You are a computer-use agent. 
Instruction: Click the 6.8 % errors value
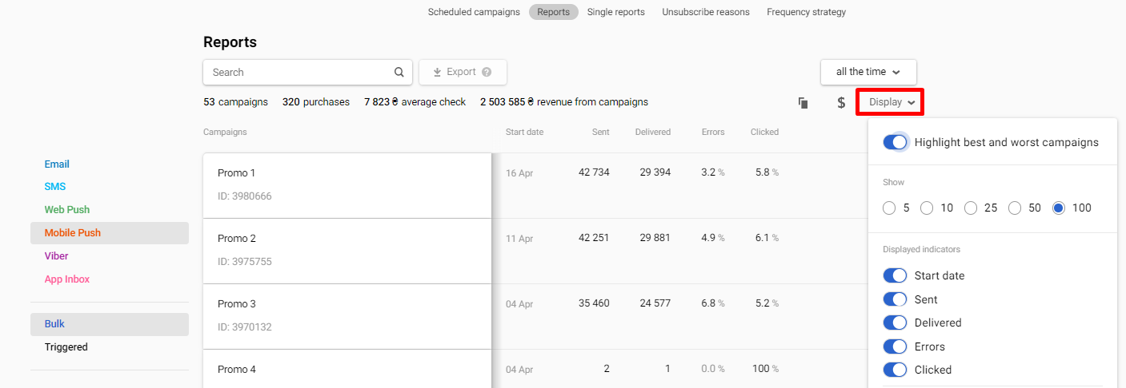point(712,303)
